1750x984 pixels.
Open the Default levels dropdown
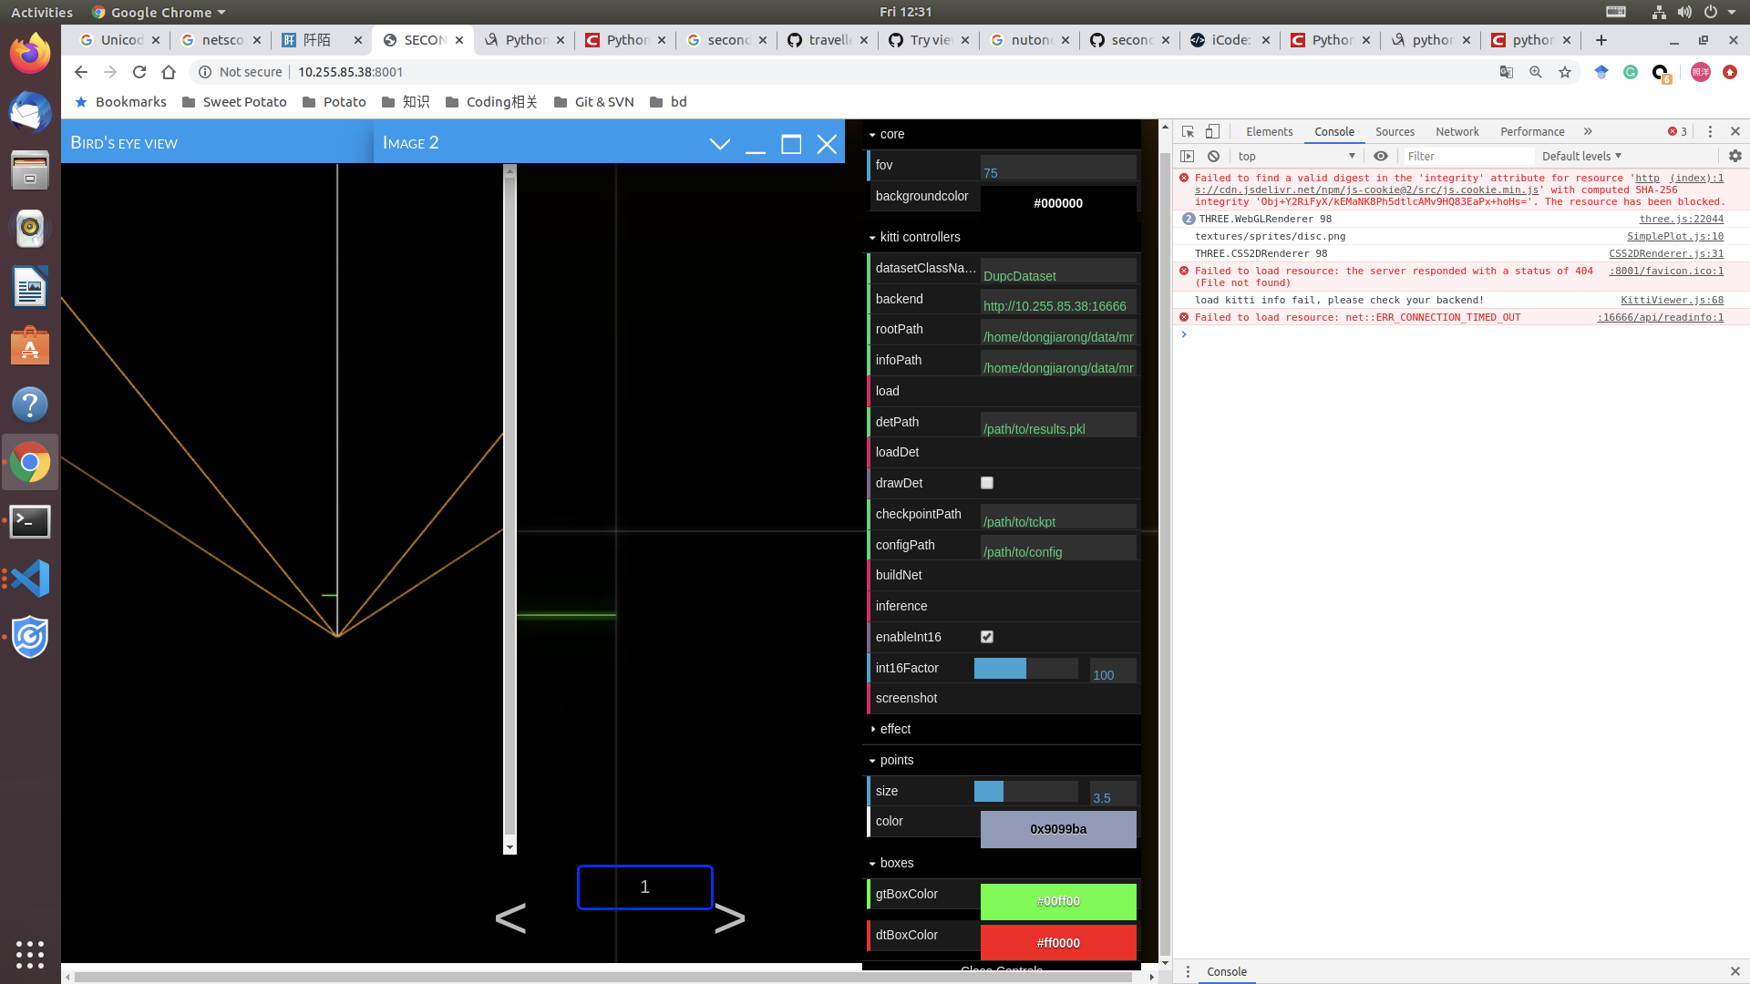coord(1581,156)
